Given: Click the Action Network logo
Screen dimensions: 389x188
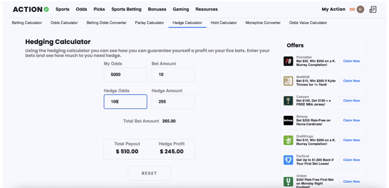Looking at the screenshot, I should 31,9.
